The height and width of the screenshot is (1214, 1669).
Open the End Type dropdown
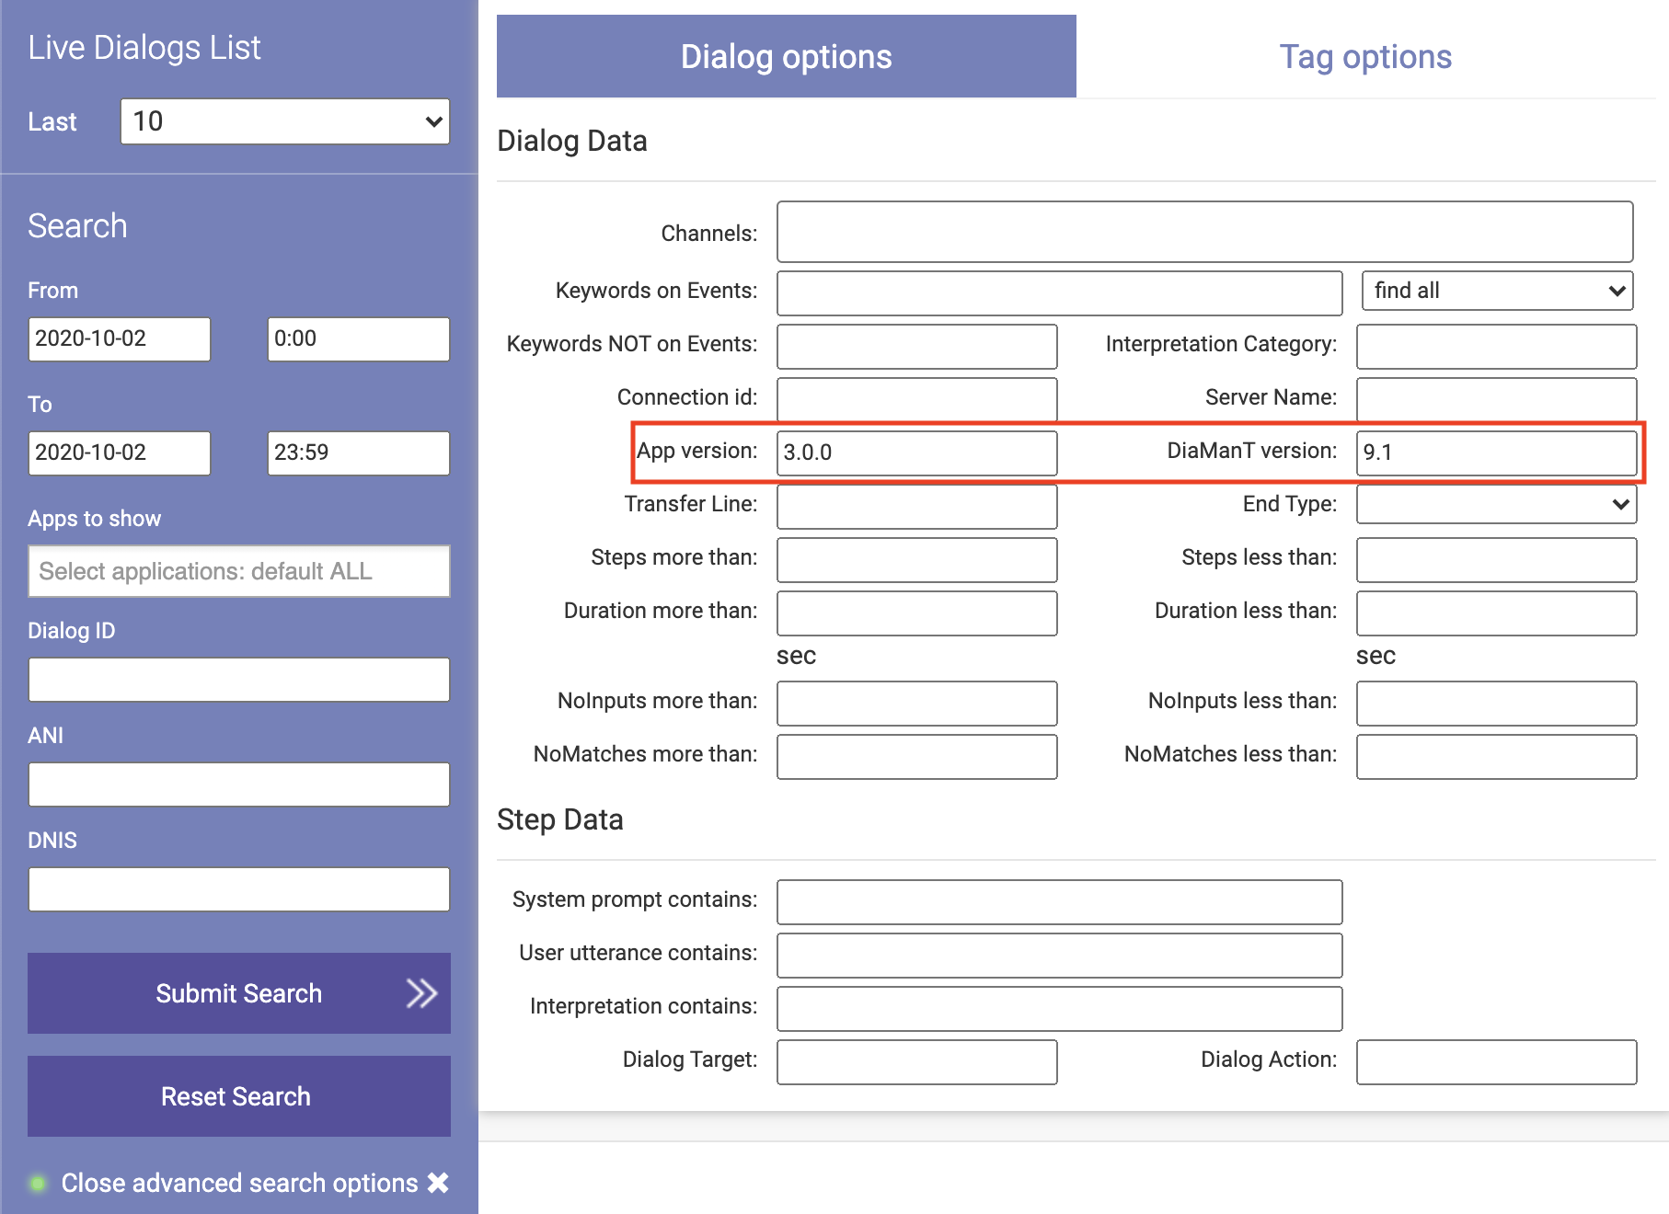tap(1496, 504)
